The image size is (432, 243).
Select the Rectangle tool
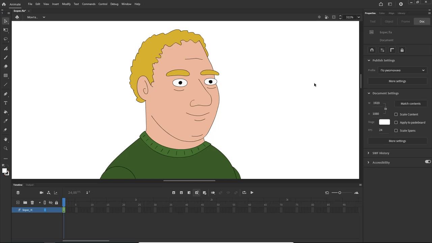tap(6, 76)
